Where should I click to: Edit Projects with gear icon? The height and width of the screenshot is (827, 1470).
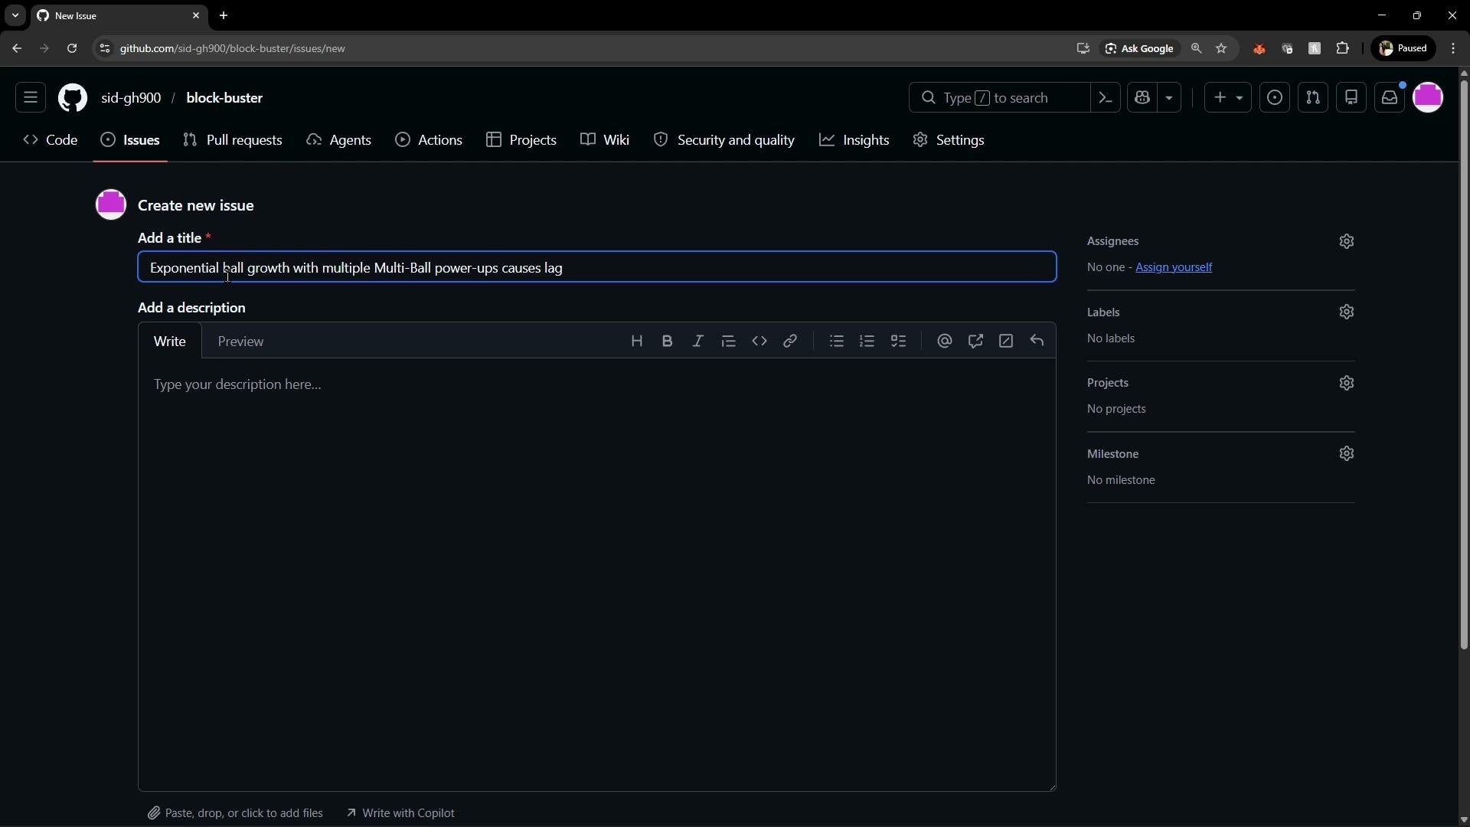click(1347, 383)
